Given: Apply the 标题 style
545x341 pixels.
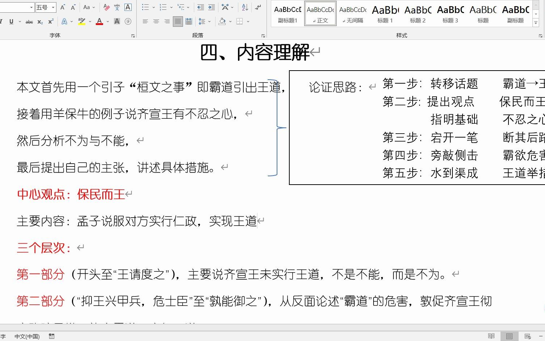Looking at the screenshot, I should coord(483,14).
